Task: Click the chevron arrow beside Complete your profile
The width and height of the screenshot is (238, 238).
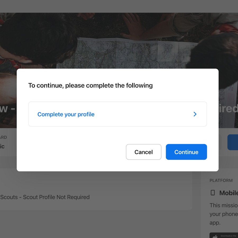Action: pyautogui.click(x=195, y=114)
